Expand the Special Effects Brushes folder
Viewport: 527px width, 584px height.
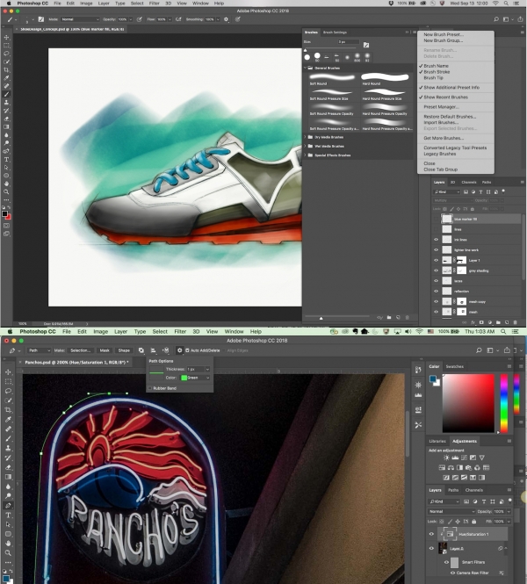(x=305, y=155)
